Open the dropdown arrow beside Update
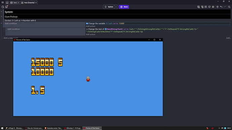This screenshot has width=232, height=130. tap(116, 7)
